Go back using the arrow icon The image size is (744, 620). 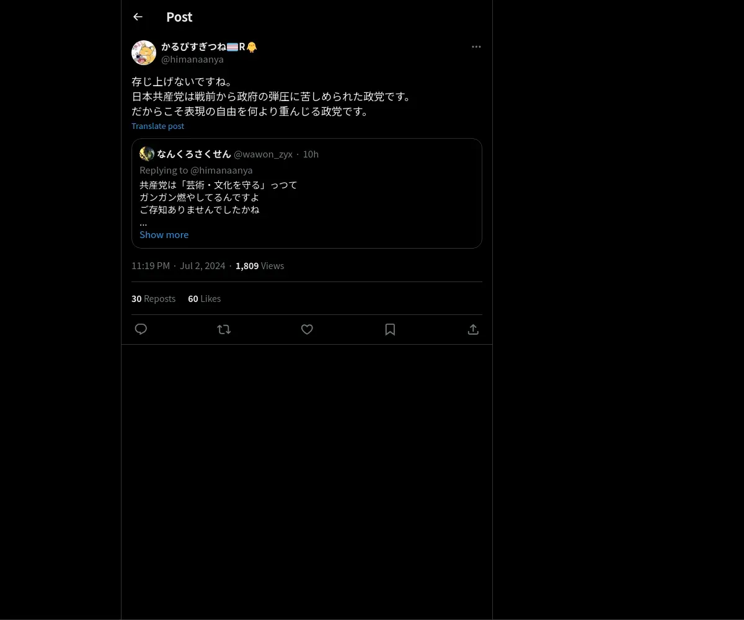tap(138, 17)
